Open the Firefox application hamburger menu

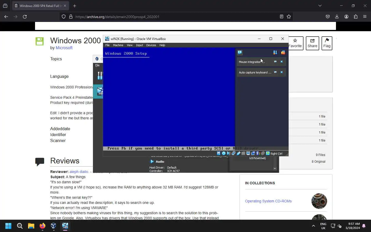[x=365, y=16]
